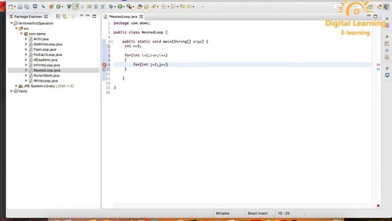Click the Run External Tools icon

pos(129,7)
